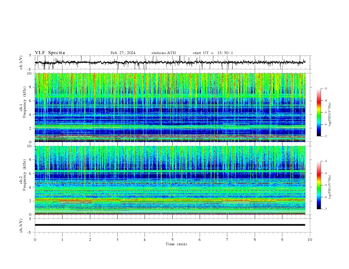Screen dimensions: 349x269
Task: Click the "-5" voltage tick of ch.1(V) axis
Action: pos(30,69)
